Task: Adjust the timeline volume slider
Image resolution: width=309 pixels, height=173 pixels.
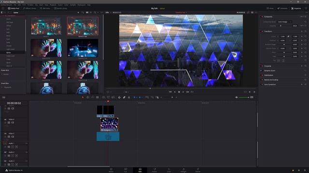Action: (244, 97)
